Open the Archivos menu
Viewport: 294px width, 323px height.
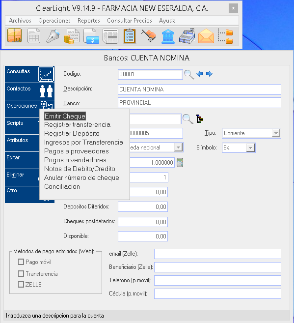pos(20,21)
